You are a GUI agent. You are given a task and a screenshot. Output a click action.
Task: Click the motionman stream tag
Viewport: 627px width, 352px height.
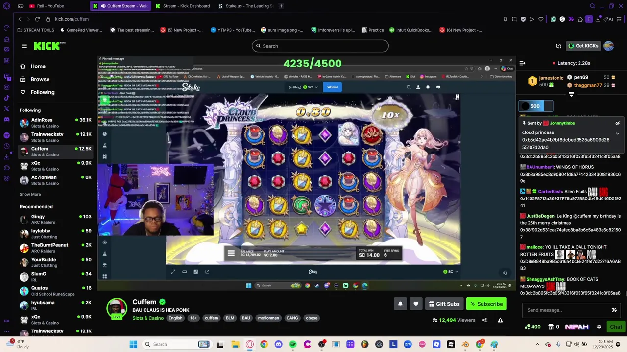268,318
